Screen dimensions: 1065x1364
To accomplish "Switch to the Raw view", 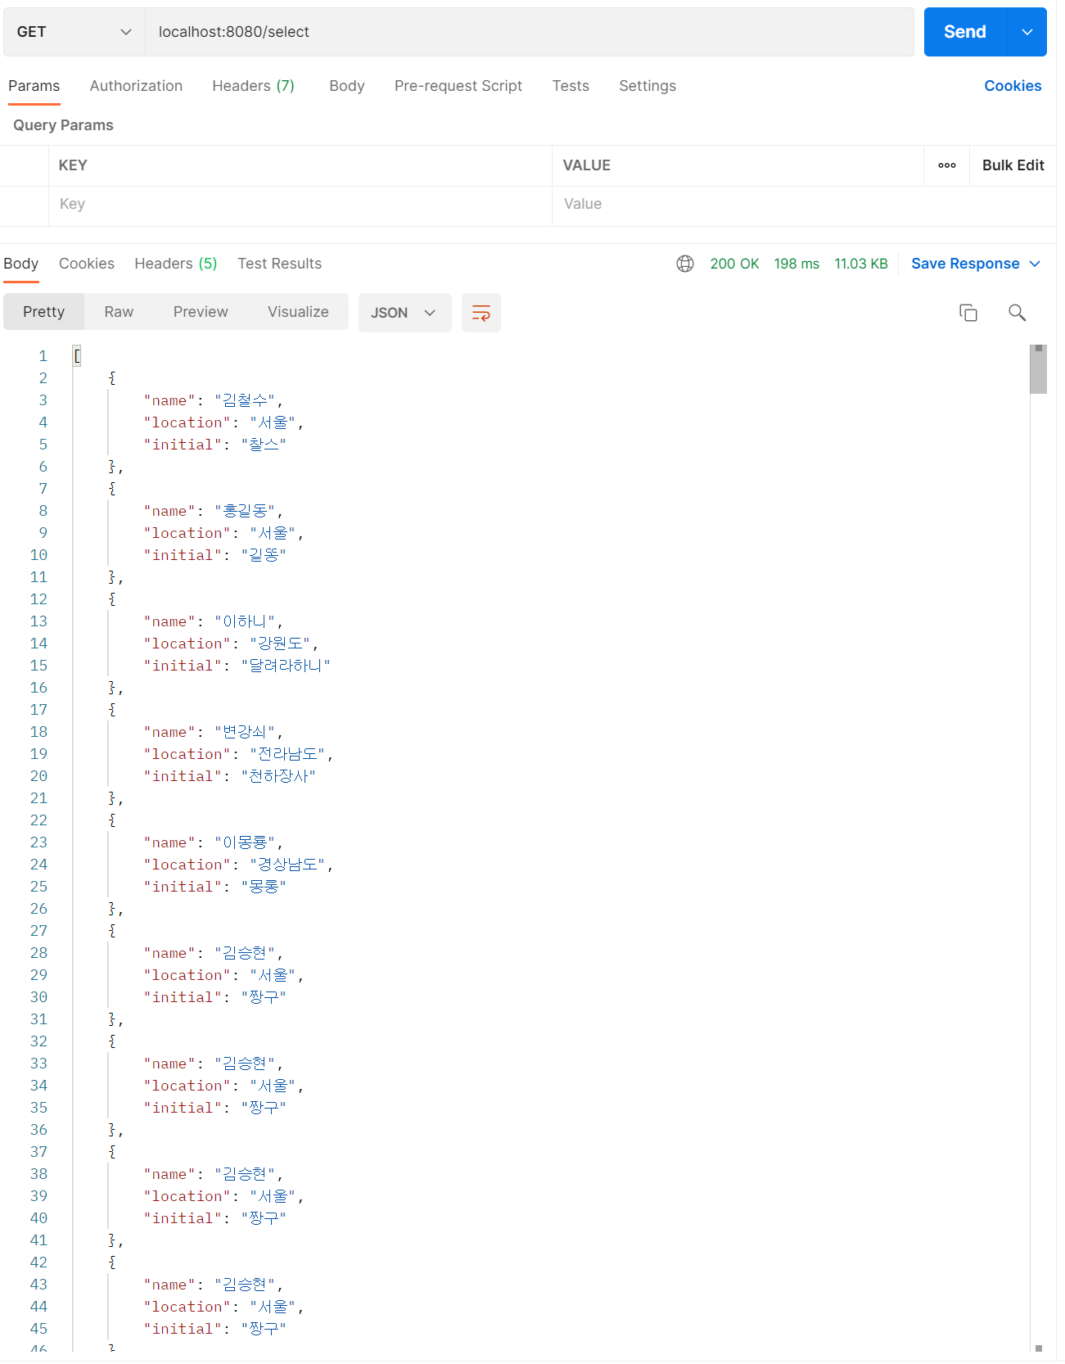I will pos(119,312).
